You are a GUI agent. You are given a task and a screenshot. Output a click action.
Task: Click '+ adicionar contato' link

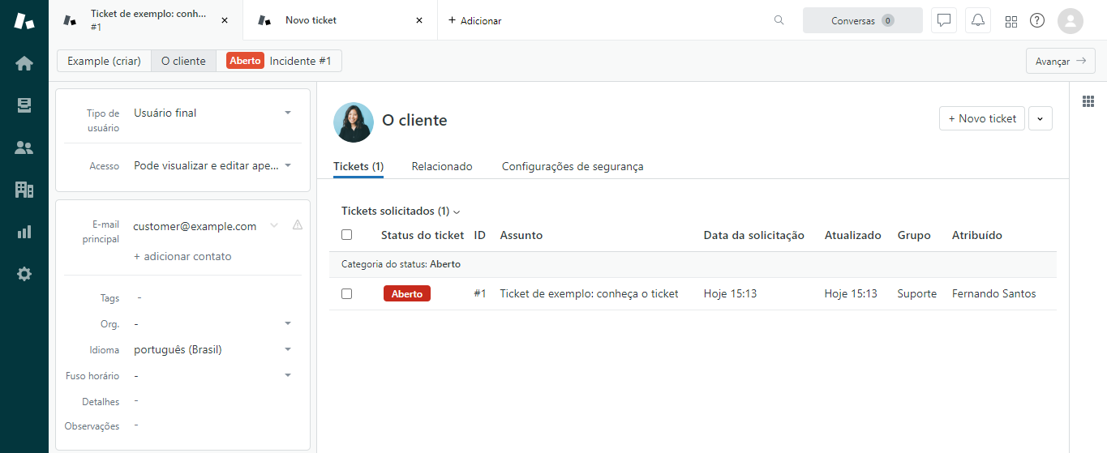pyautogui.click(x=182, y=256)
